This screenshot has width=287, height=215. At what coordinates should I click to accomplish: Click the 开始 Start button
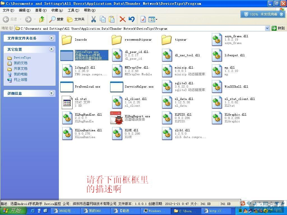click(x=13, y=211)
